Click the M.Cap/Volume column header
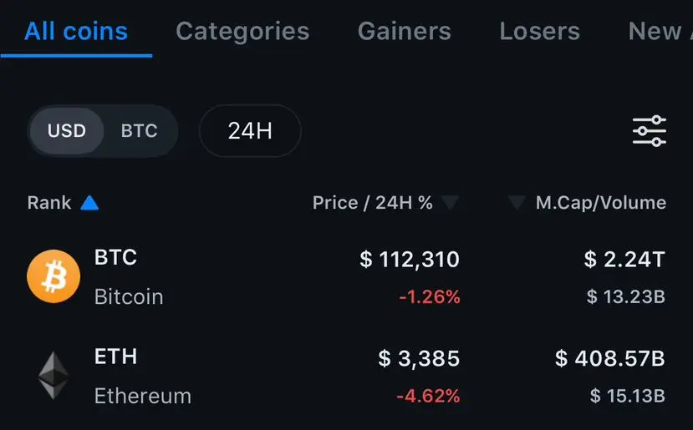This screenshot has width=693, height=430. (x=601, y=203)
